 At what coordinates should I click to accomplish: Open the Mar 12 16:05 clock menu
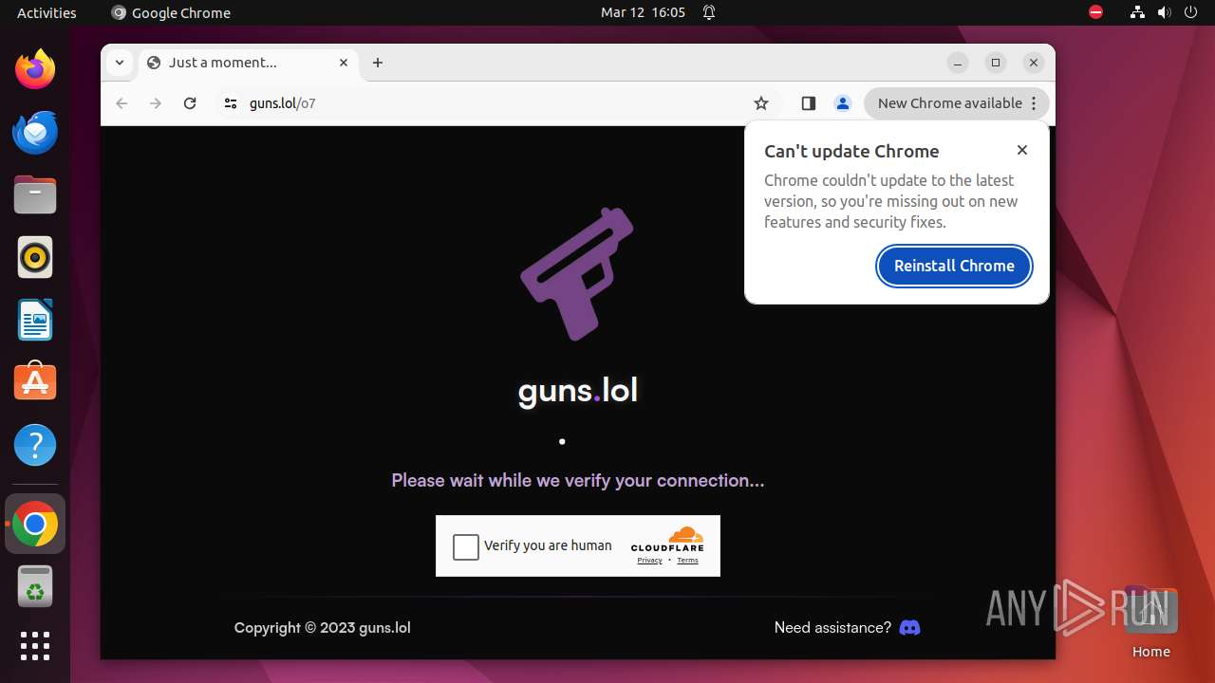[643, 12]
